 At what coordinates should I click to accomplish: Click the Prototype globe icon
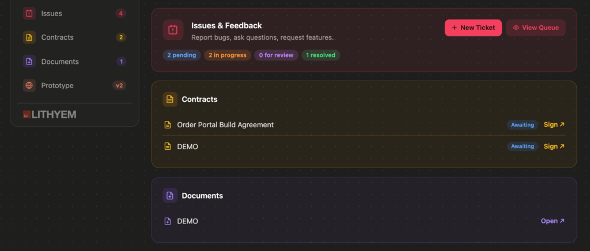29,86
